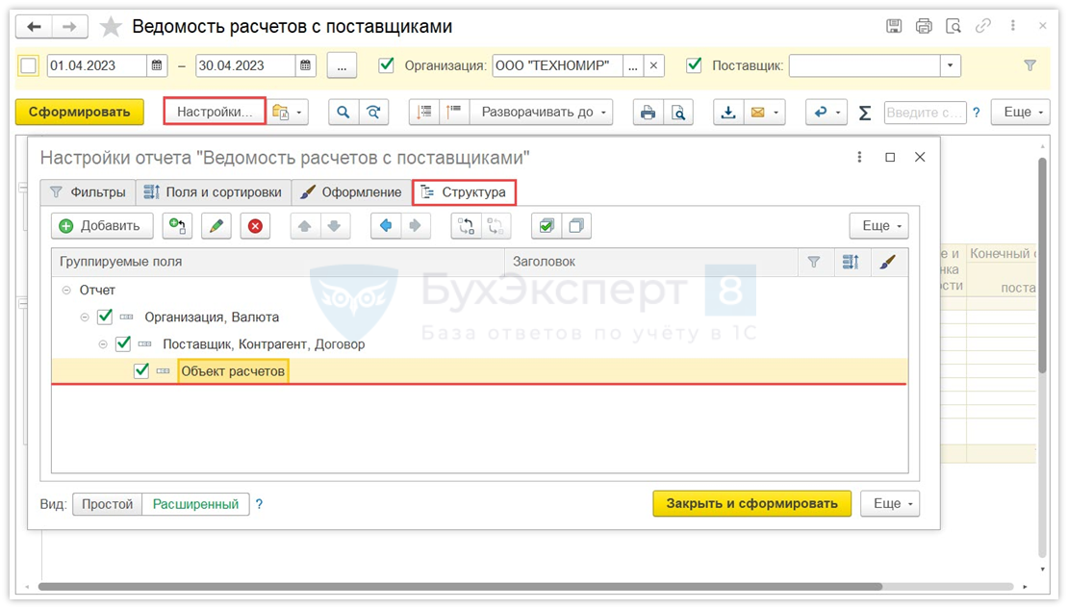Click the printer icon in report toolbar
This screenshot has width=1068, height=609.
coord(648,113)
